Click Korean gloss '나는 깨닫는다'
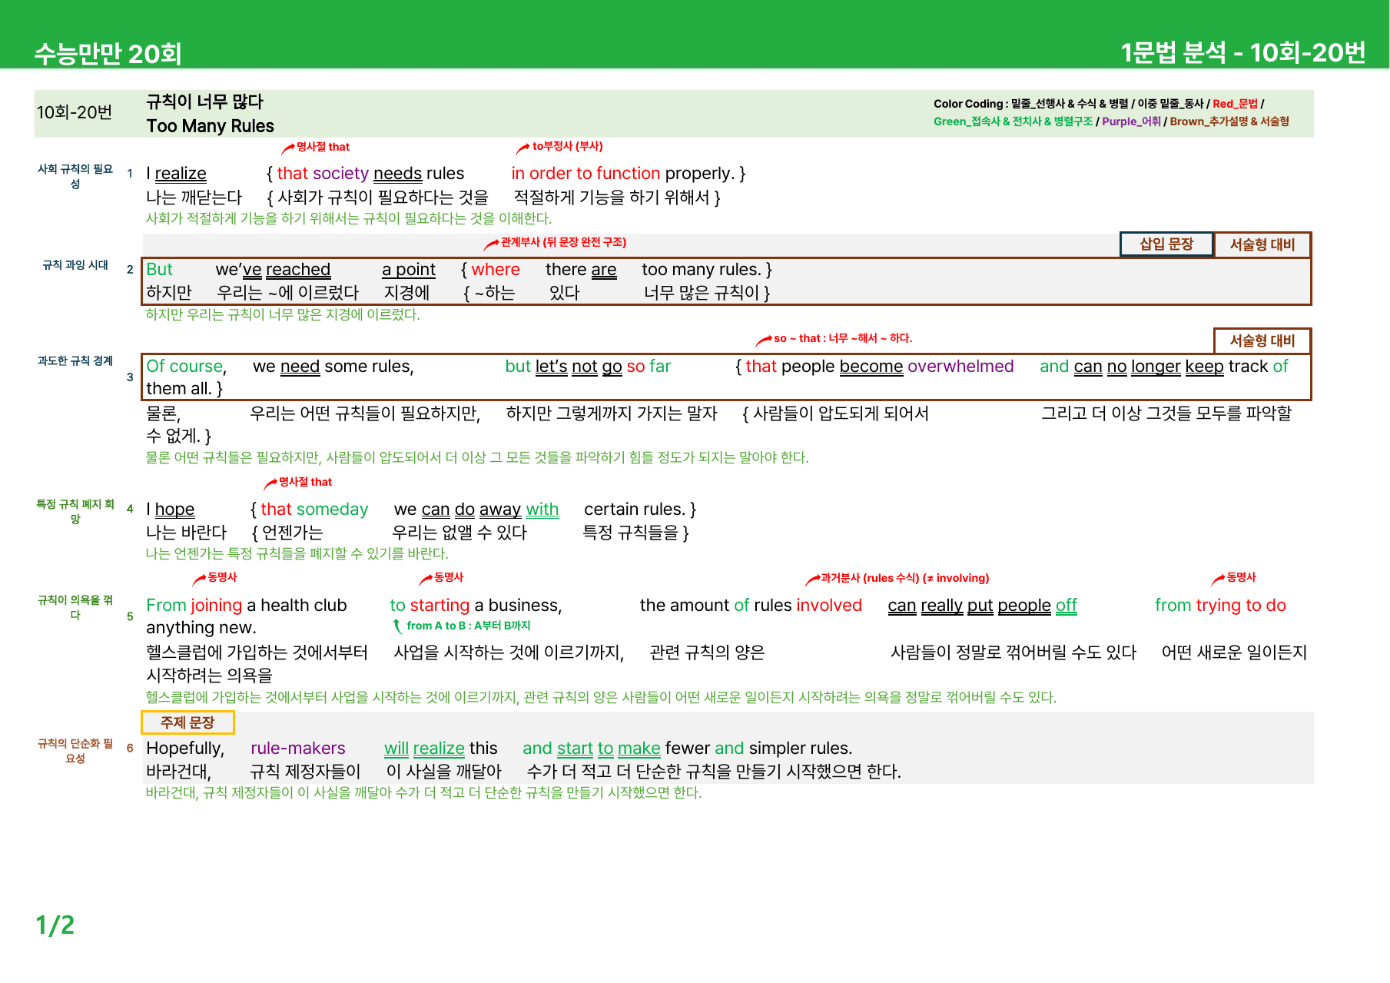The width and height of the screenshot is (1390, 983). click(x=194, y=198)
